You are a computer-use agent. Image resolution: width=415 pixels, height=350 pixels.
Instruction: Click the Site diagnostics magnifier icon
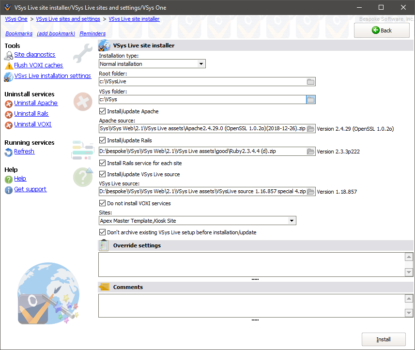9,55
